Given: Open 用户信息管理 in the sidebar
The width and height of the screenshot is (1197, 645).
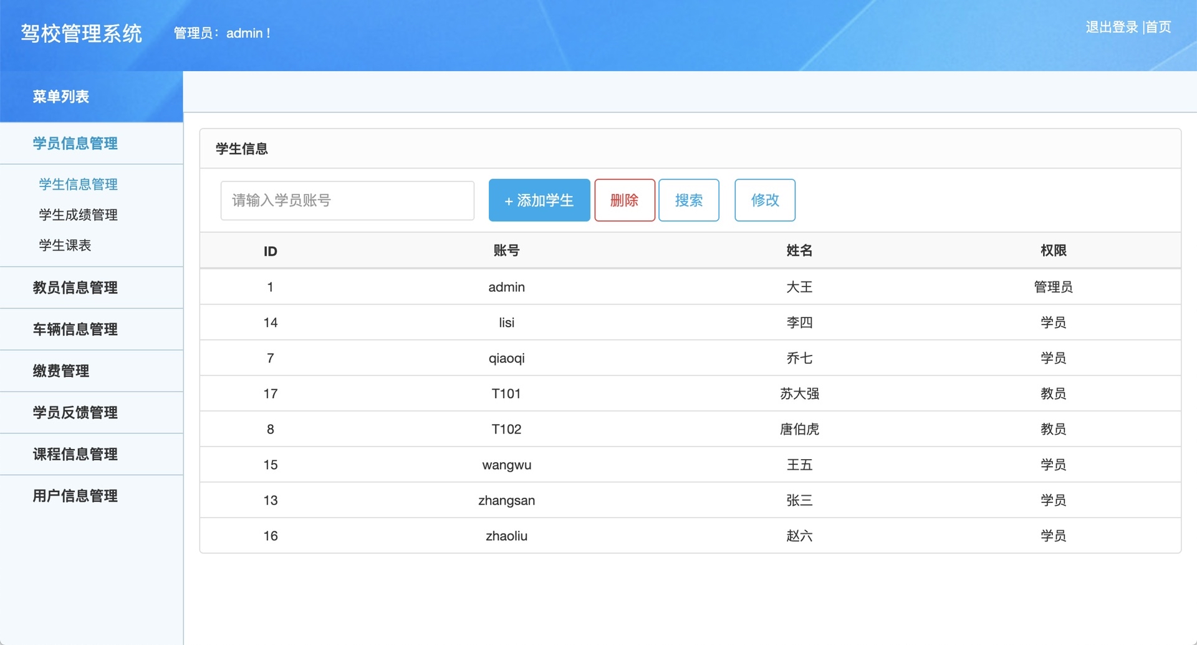Looking at the screenshot, I should point(75,496).
